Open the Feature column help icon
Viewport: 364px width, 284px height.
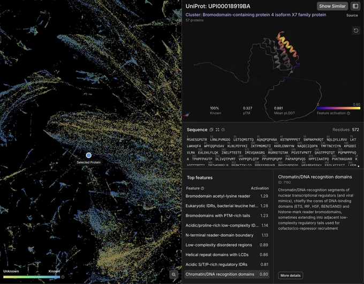202,188
